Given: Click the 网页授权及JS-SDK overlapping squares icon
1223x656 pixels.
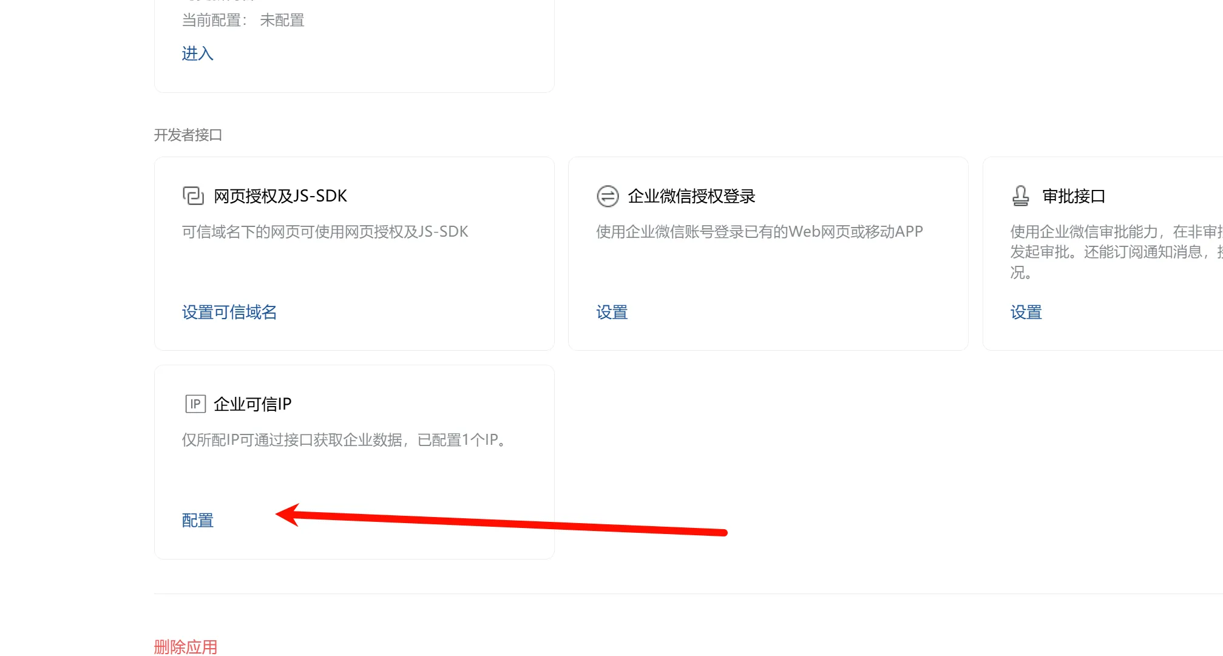Looking at the screenshot, I should [193, 196].
